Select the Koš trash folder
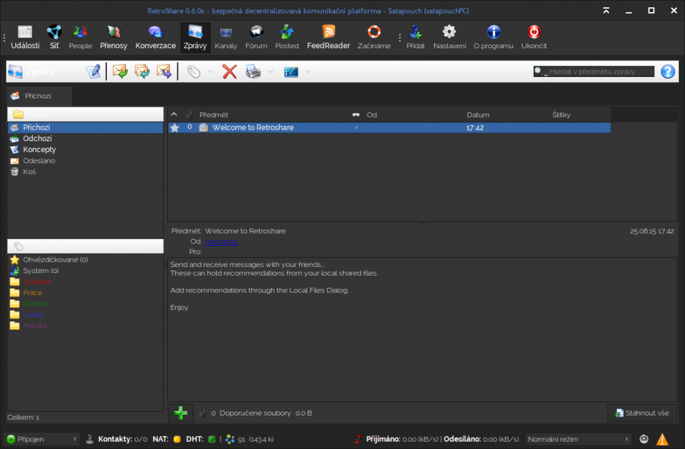This screenshot has height=449, width=685. coord(86,172)
